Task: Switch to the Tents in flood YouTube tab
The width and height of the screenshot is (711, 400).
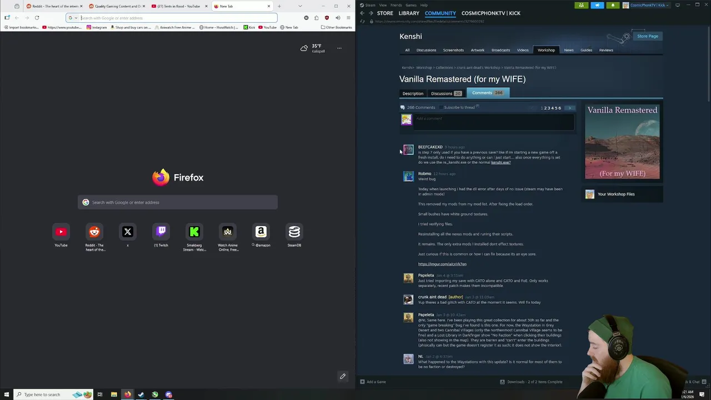Action: click(x=179, y=6)
